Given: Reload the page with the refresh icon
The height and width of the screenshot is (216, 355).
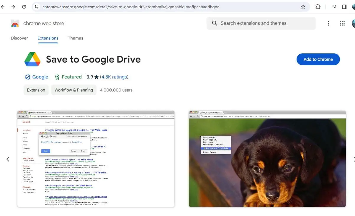Looking at the screenshot, I should (24, 7).
